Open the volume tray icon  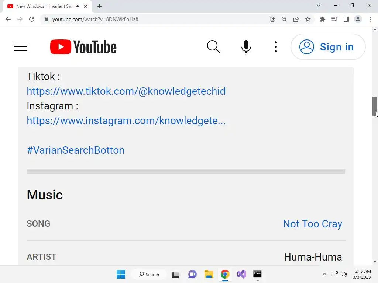[344, 274]
